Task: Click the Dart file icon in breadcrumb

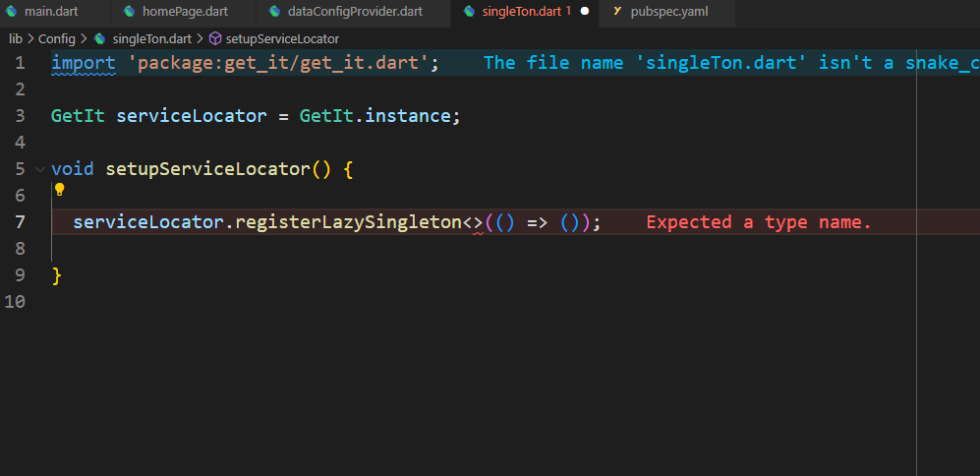Action: point(99,38)
